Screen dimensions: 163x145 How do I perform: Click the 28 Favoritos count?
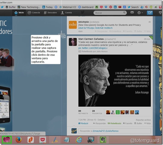[x=97, y=112]
